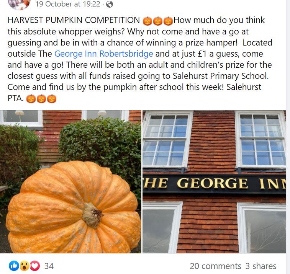Click the red heart Love reaction icon

point(35,266)
